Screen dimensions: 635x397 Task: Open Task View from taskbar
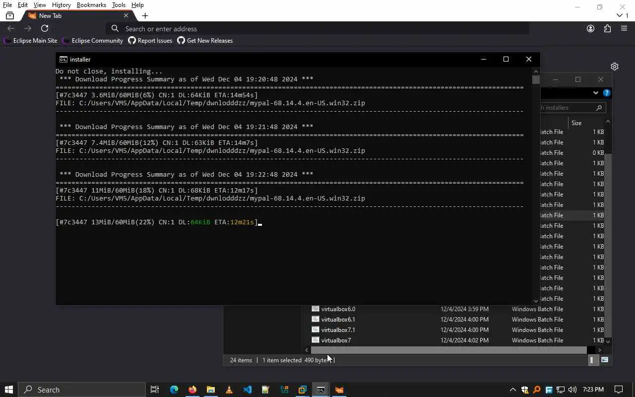point(155,390)
